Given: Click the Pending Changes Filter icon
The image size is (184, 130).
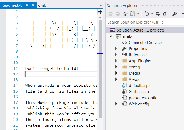Looking at the screenshot, I should pos(147,13).
